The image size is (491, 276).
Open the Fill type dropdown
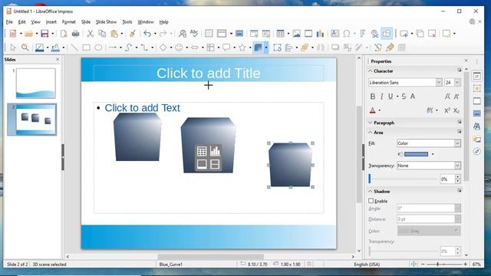[457, 143]
